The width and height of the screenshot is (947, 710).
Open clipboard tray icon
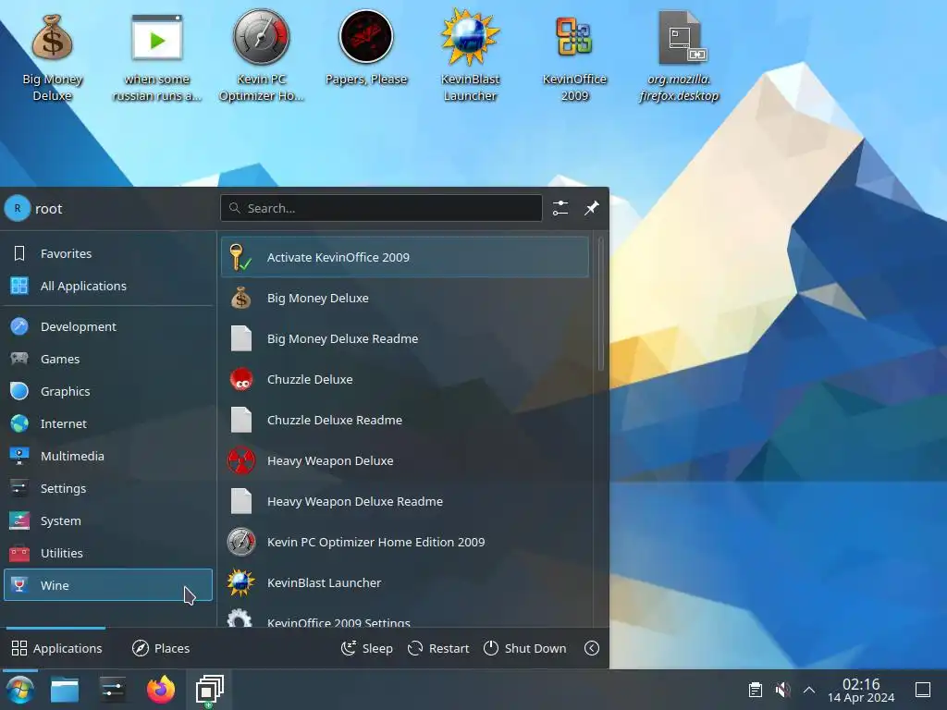click(755, 690)
